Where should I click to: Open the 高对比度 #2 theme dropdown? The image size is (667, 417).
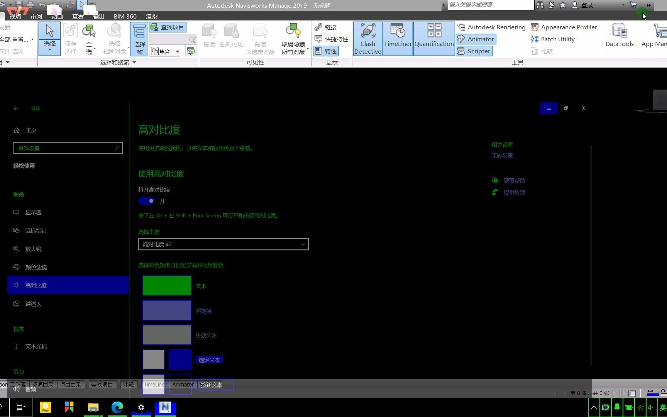[223, 244]
